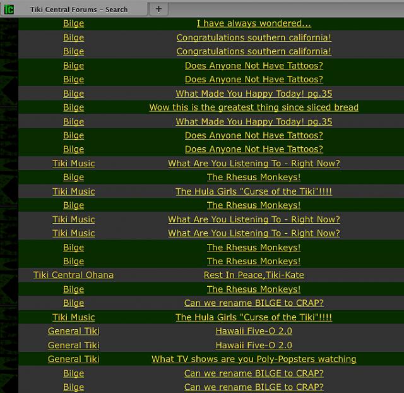Click the Tiki Central favicon in the tab
The width and height of the screenshot is (404, 393).
tap(9, 9)
